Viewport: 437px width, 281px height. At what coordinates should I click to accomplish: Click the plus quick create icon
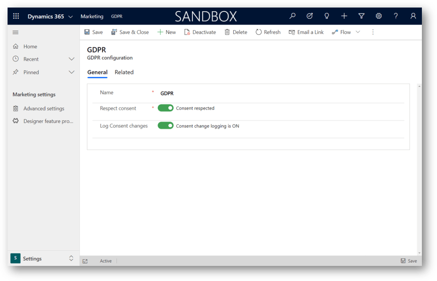344,16
